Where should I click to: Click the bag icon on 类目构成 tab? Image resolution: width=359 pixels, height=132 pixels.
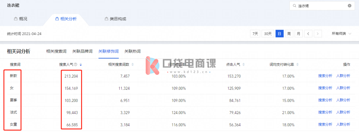tap(106, 19)
